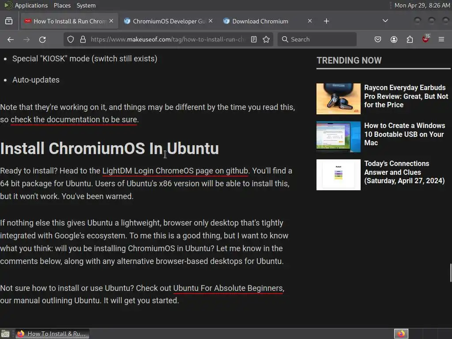Open a new tab with plus button
Screen dimensions: 452x339
point(326,21)
